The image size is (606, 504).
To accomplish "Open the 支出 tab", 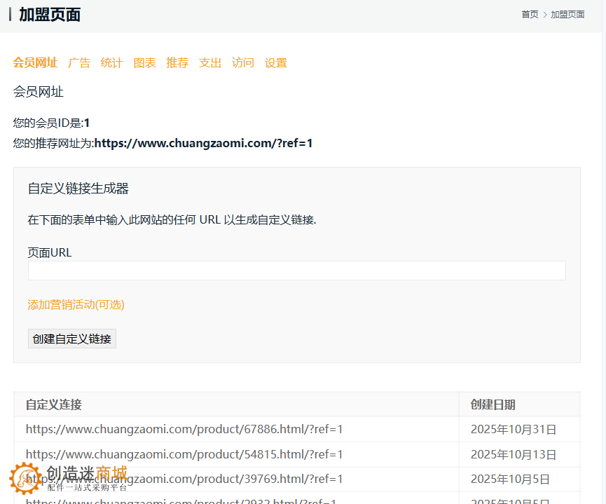I will point(210,62).
